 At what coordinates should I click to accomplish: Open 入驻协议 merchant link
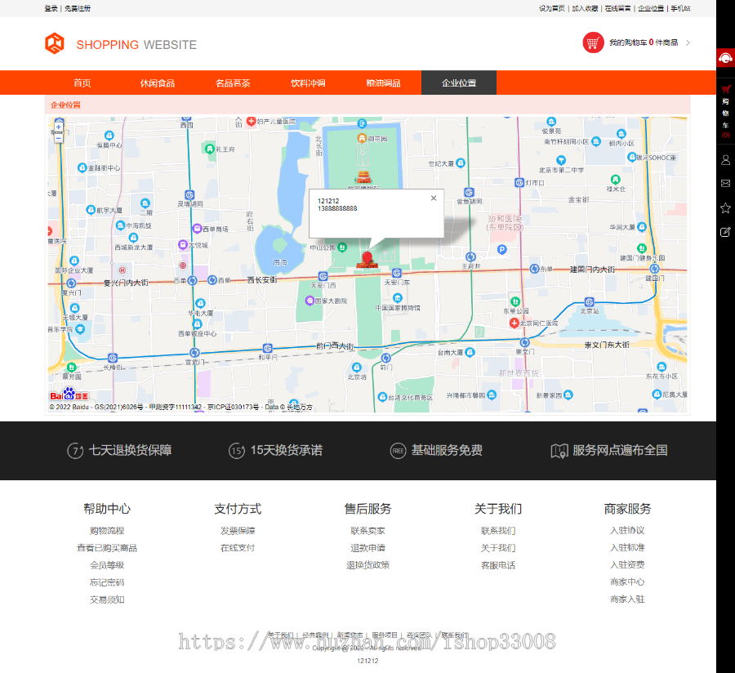tap(627, 530)
